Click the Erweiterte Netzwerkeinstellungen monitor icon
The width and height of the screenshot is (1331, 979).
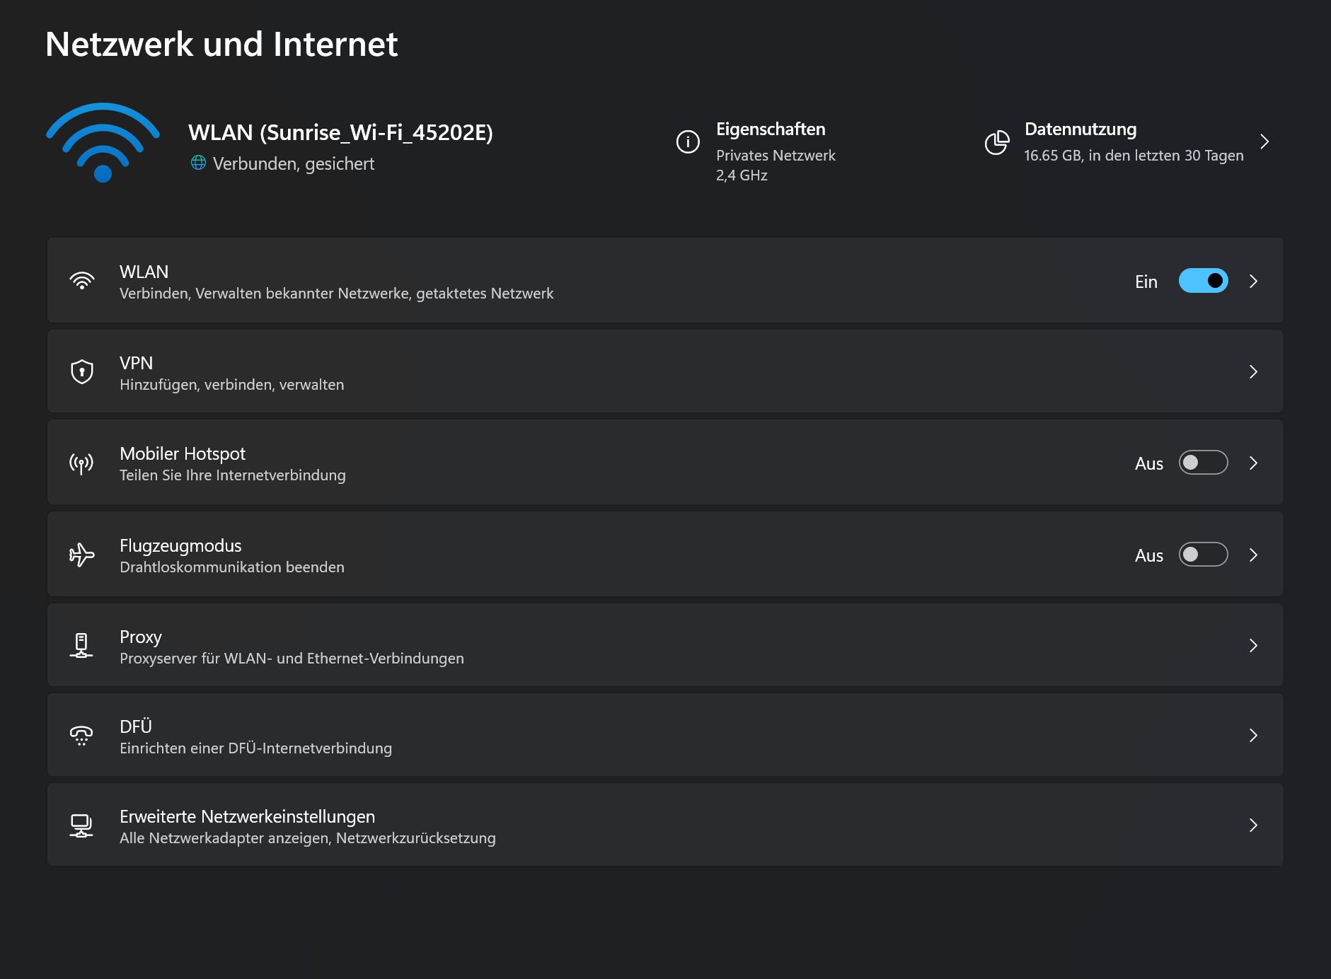(x=82, y=825)
